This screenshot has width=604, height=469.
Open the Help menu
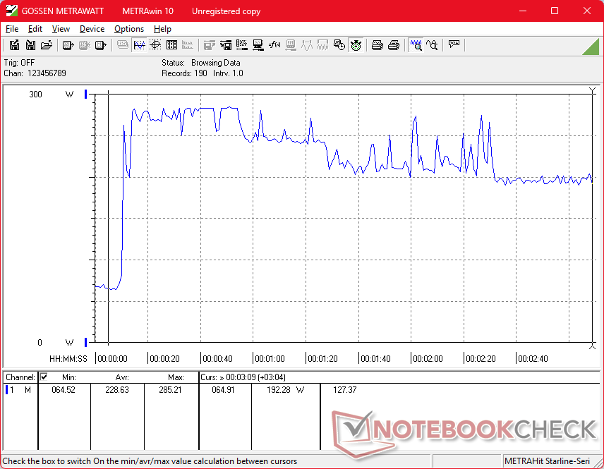tap(162, 29)
